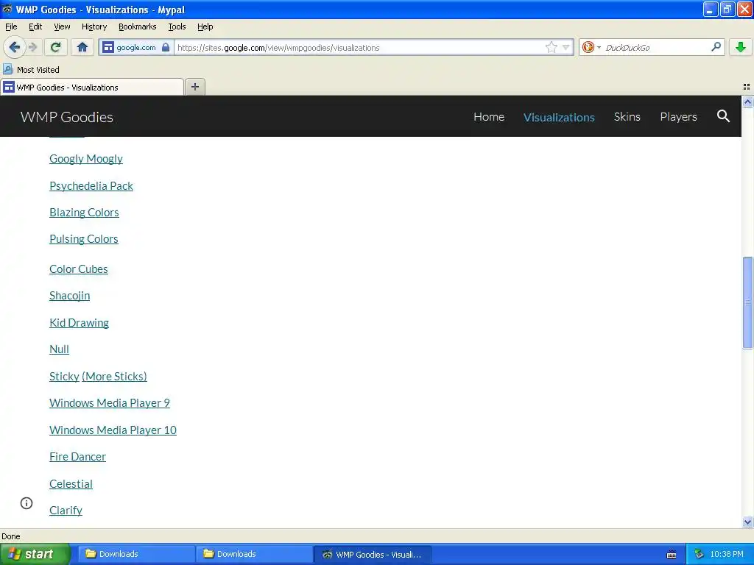Screen dimensions: 754x565
Task: Open the URL history dropdown arrow
Action: point(566,47)
